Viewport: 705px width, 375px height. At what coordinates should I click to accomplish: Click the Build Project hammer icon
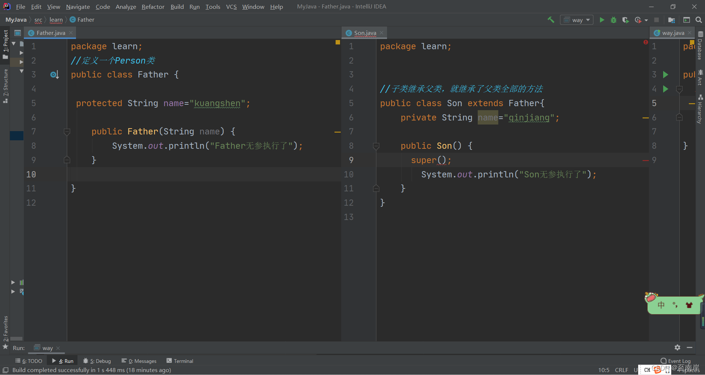551,20
